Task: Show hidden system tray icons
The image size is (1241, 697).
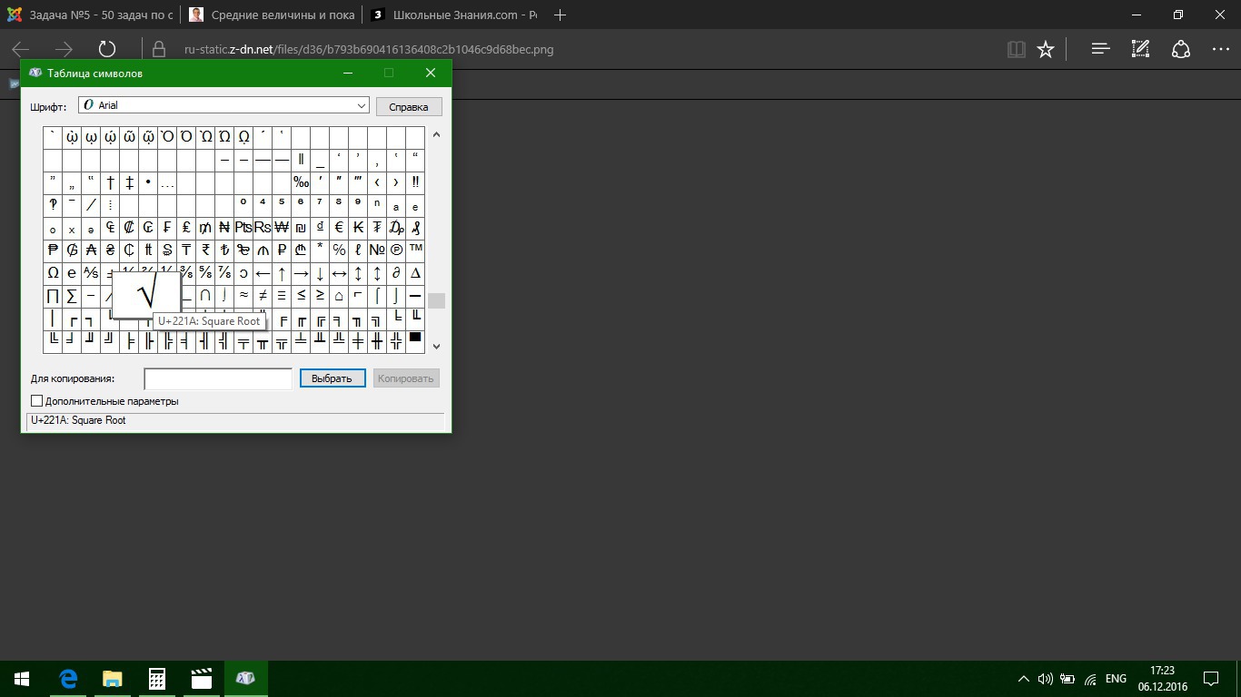Action: [1024, 679]
